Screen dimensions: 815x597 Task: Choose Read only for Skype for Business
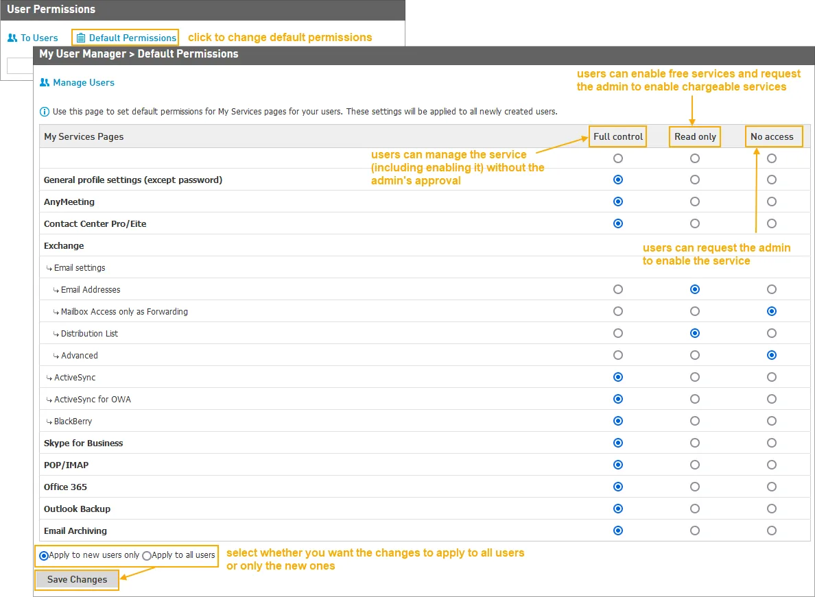(694, 443)
